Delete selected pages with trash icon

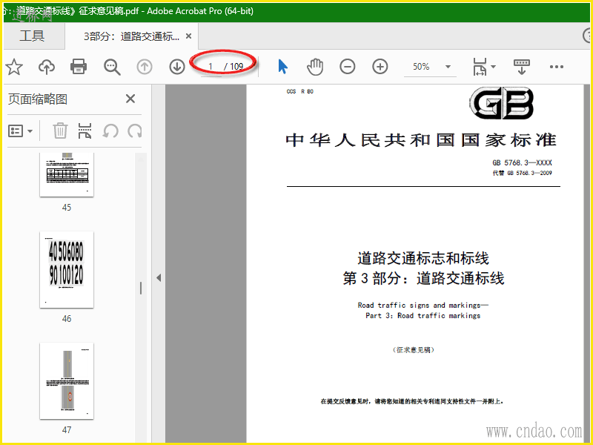click(60, 131)
